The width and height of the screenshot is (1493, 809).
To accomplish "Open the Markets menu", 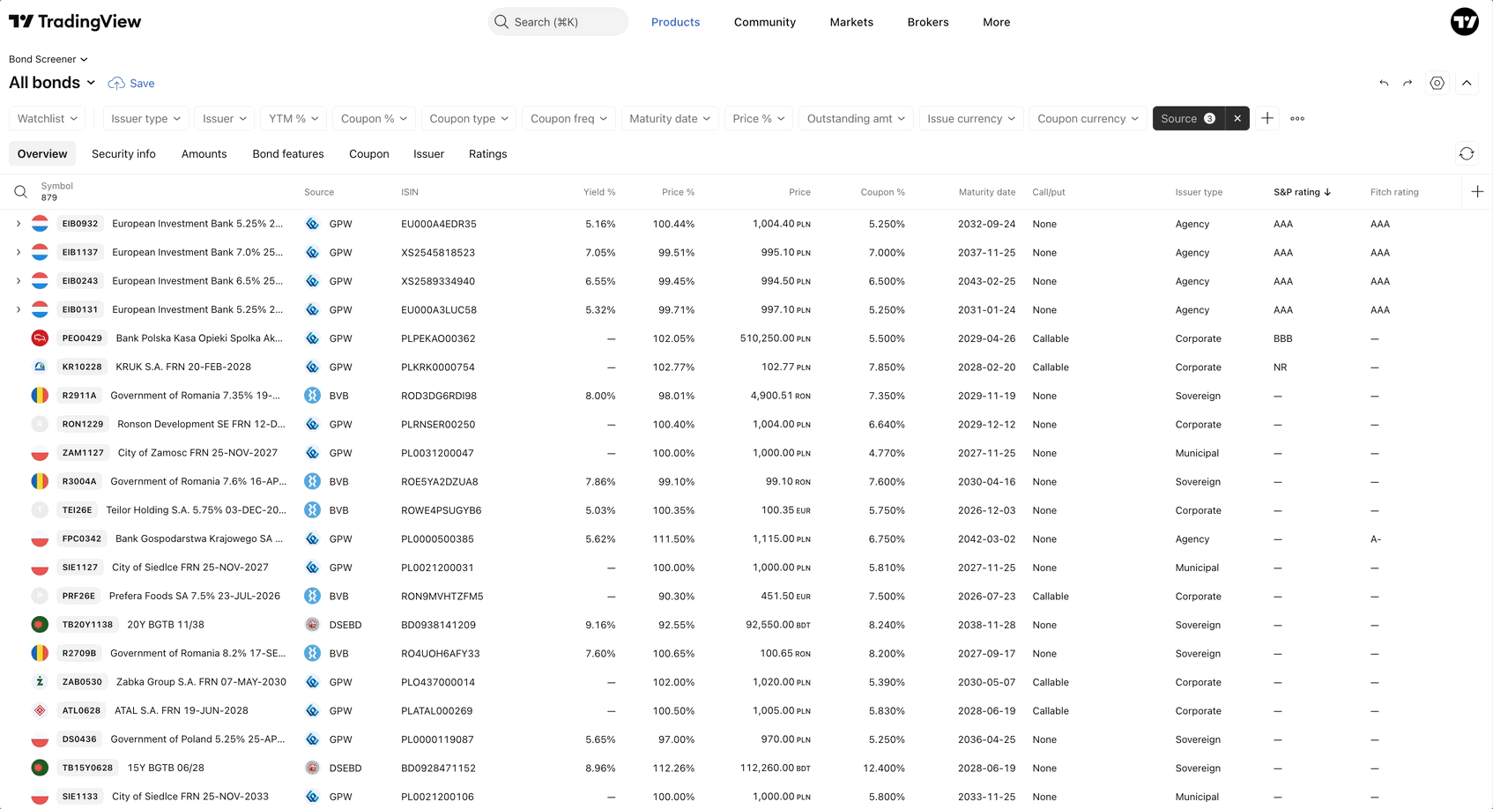I will tap(851, 22).
